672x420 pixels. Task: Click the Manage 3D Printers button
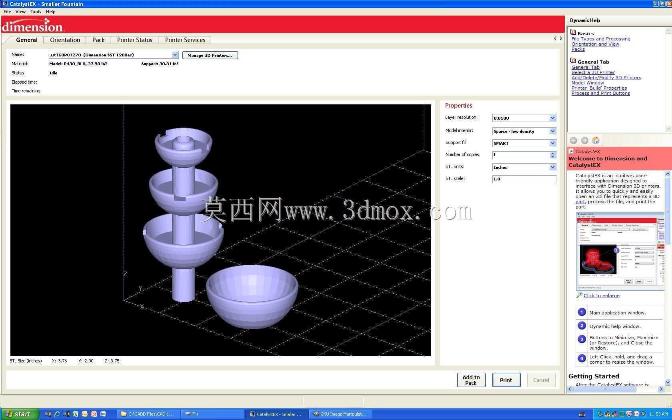210,55
